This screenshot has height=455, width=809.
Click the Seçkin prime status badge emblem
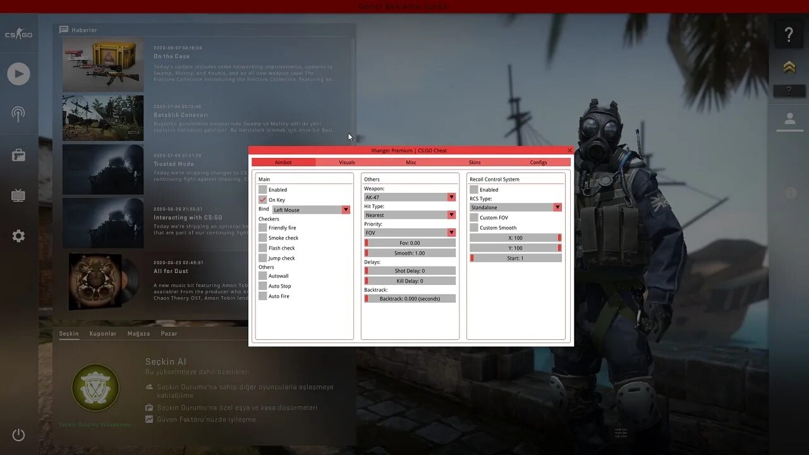[95, 388]
